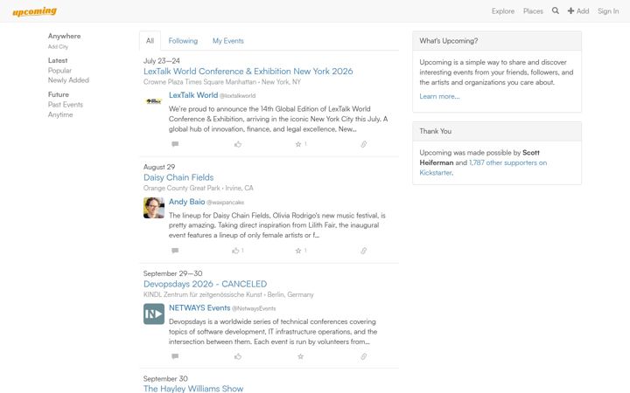Click the @lextalkworld handle
The height and width of the screenshot is (393, 630).
237,96
